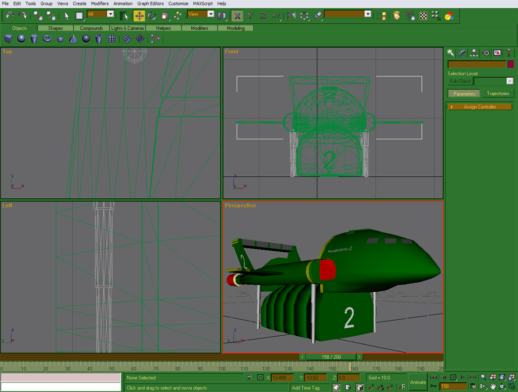This screenshot has width=518, height=392.
Task: Open the Modifiers menu
Action: pos(100,4)
